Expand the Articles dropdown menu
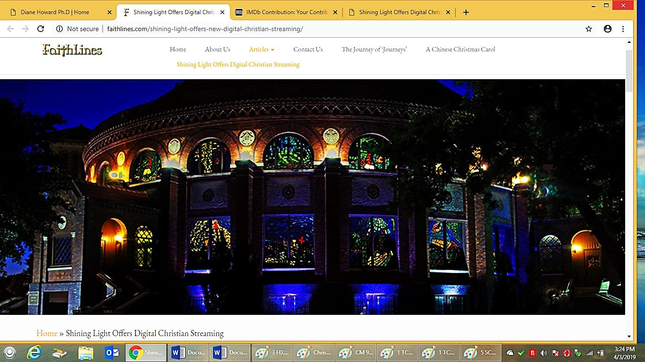This screenshot has width=645, height=362. 261,49
